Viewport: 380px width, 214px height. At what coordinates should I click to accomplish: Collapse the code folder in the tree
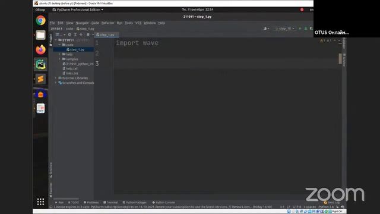[x=59, y=45]
